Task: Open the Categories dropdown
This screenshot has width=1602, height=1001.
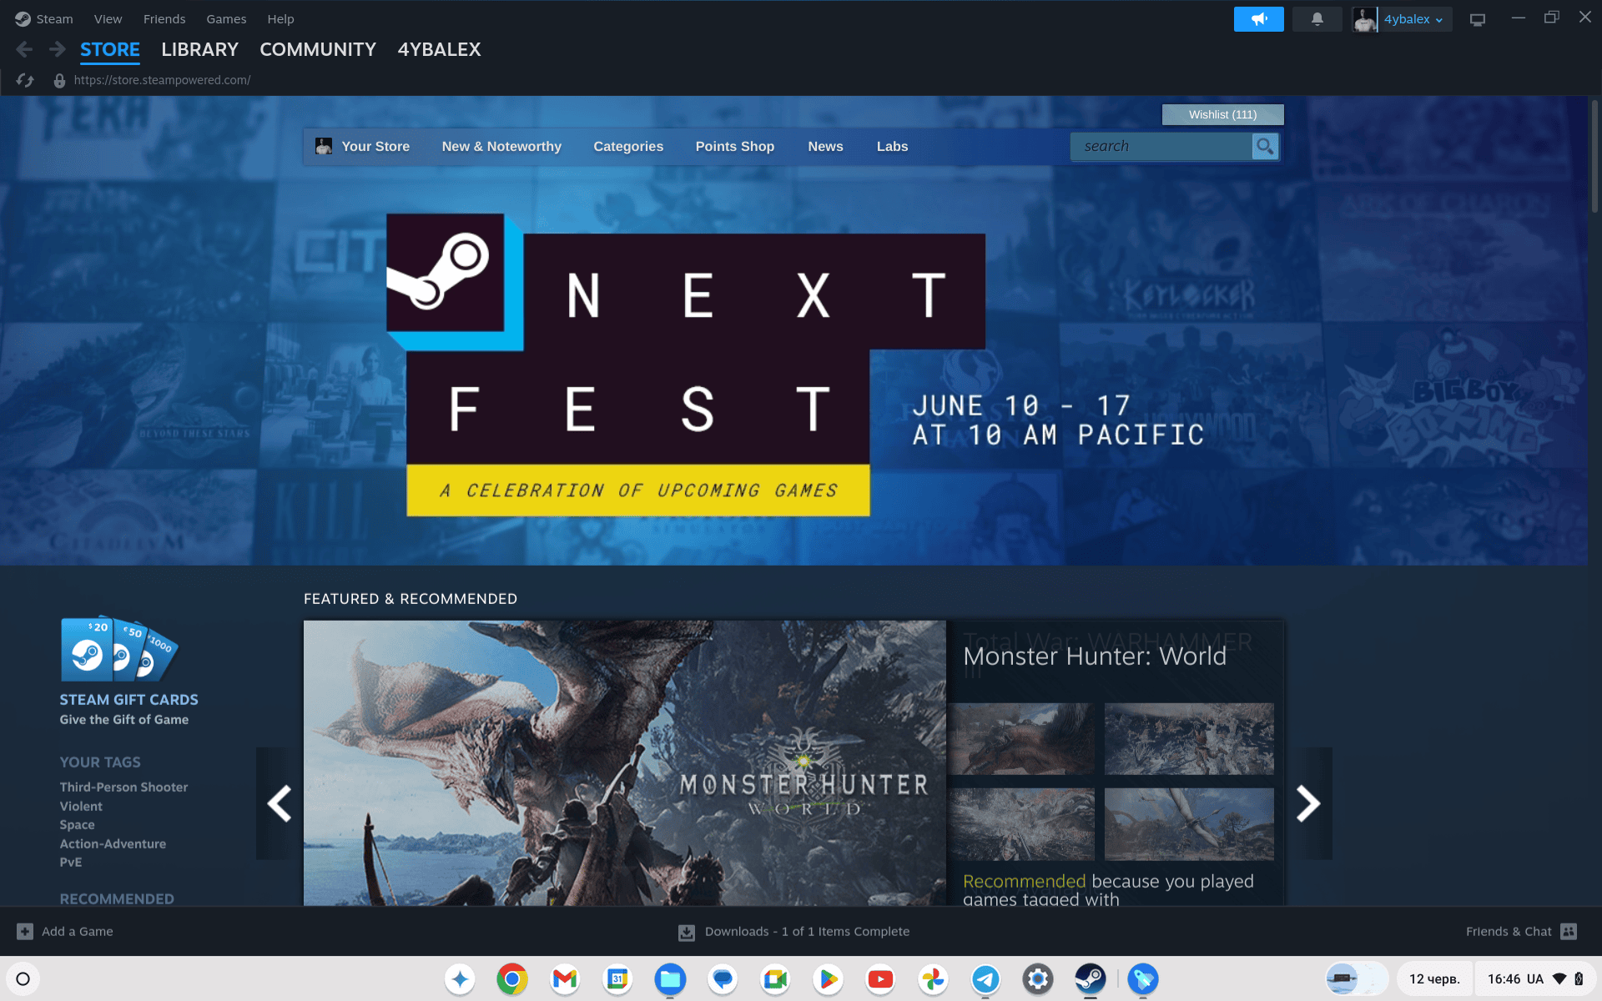Action: [x=628, y=147]
